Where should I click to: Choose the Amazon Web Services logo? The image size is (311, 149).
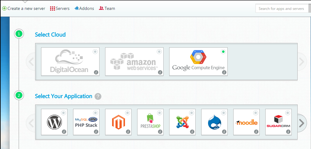(134, 61)
